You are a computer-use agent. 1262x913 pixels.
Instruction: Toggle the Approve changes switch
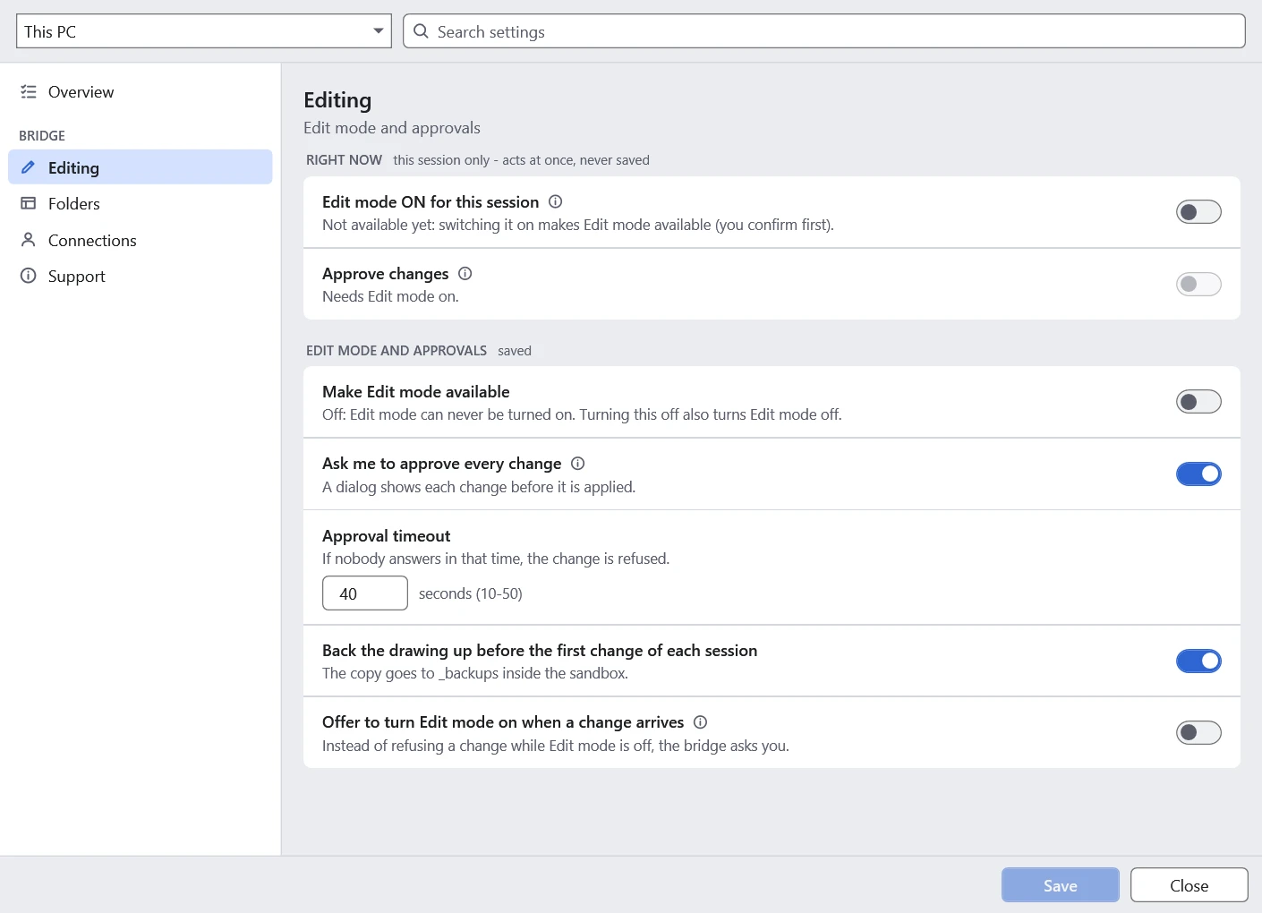click(1198, 284)
